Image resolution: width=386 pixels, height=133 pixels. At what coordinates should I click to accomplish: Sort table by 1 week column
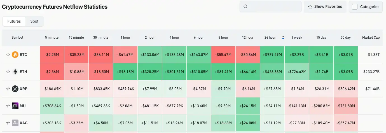[297, 38]
